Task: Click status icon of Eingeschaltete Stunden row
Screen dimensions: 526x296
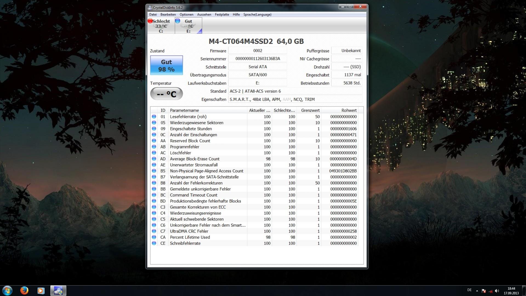Action: coord(154,129)
